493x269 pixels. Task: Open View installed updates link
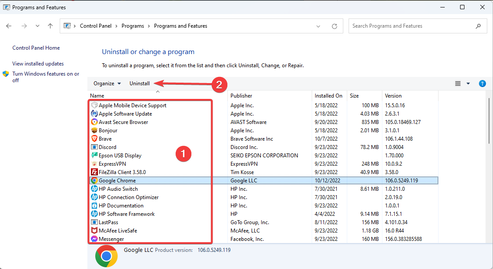pyautogui.click(x=38, y=64)
